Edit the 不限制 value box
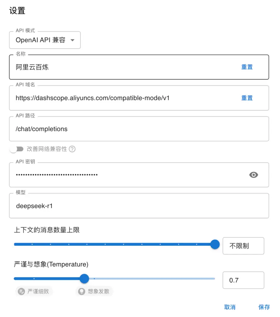This screenshot has height=317, width=280. (x=243, y=245)
